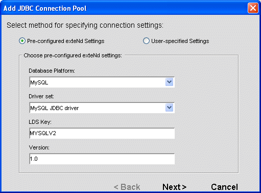Cancel the connection pool wizard

pyautogui.click(x=224, y=187)
